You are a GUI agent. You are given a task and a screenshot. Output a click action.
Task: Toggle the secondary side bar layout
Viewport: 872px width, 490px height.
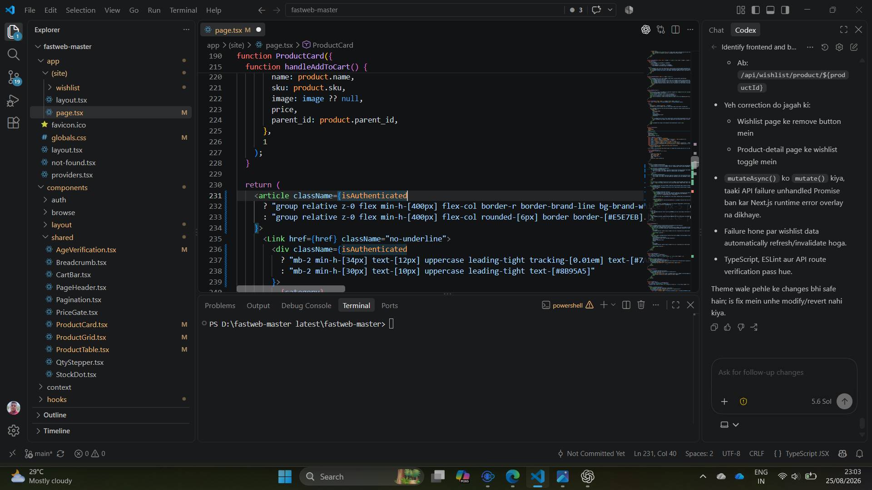tap(785, 10)
